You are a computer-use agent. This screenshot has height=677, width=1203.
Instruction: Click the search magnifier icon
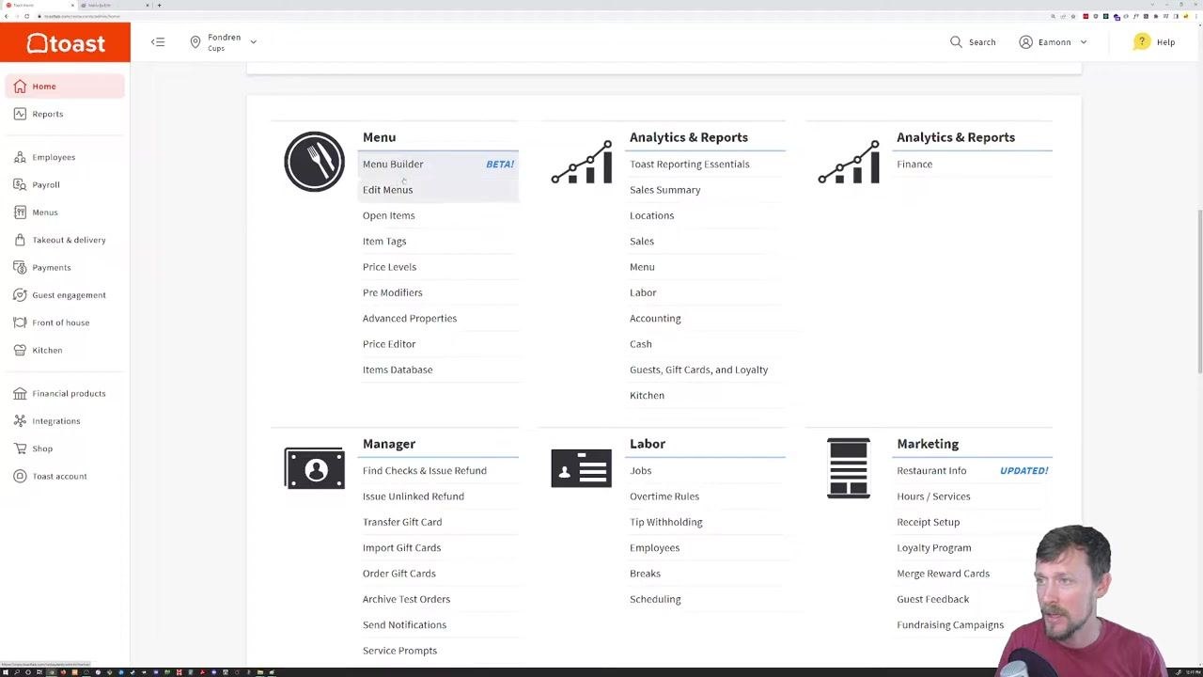click(x=956, y=42)
